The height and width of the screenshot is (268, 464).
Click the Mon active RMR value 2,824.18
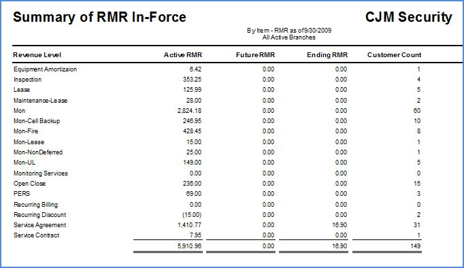189,111
